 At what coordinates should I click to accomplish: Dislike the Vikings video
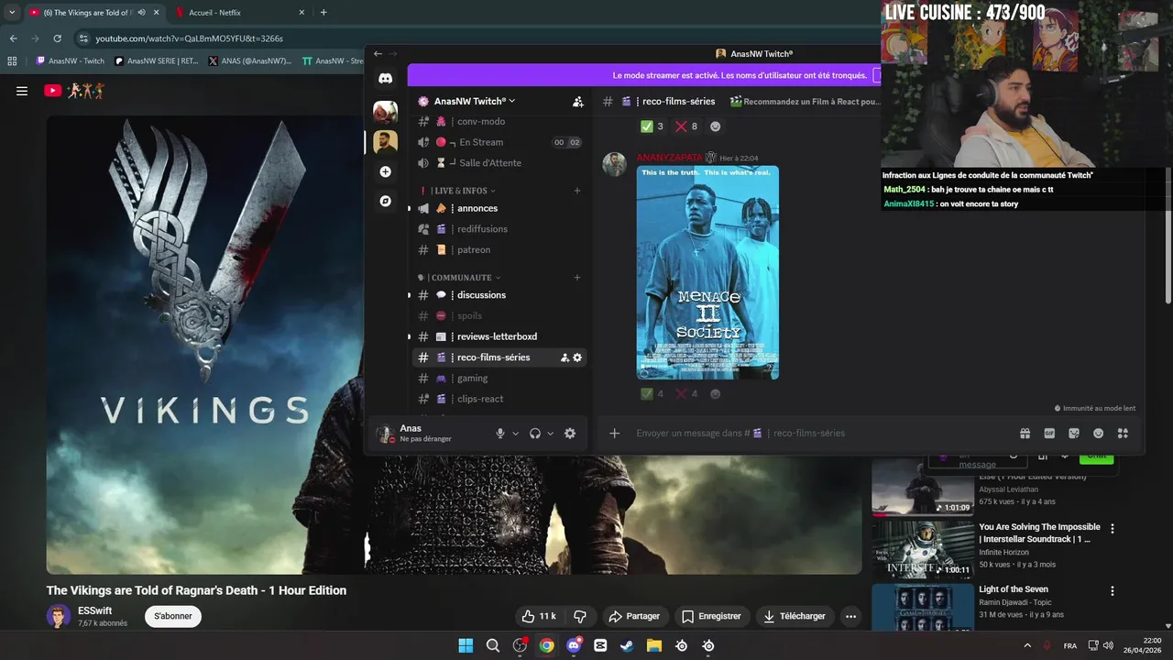(x=580, y=616)
